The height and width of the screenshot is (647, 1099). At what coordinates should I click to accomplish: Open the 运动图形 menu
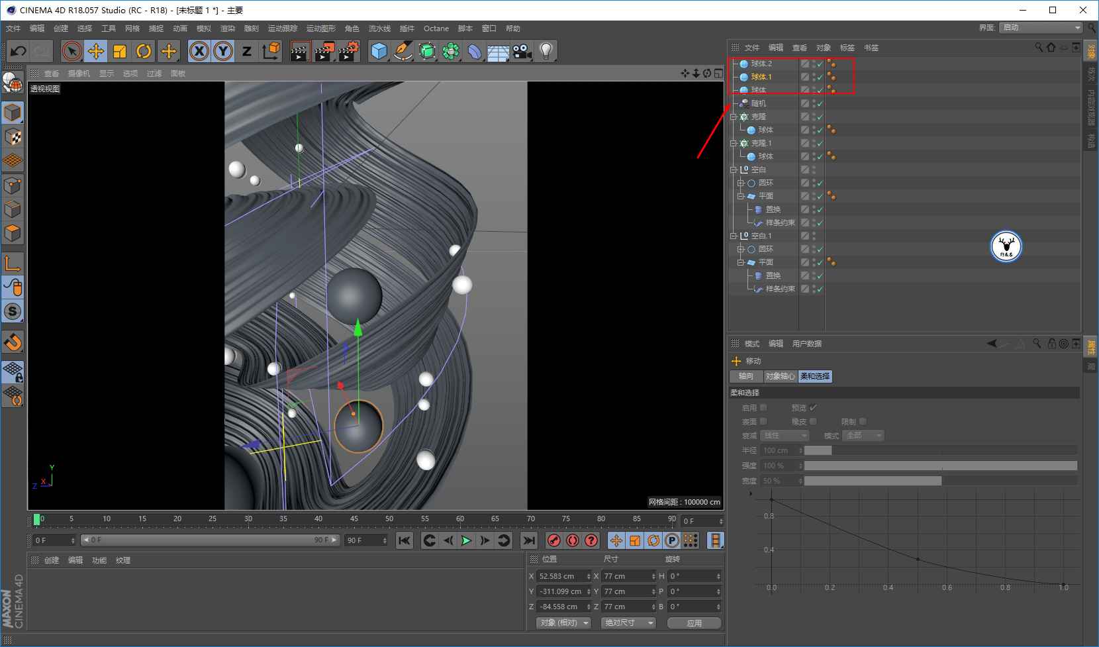[x=321, y=28]
